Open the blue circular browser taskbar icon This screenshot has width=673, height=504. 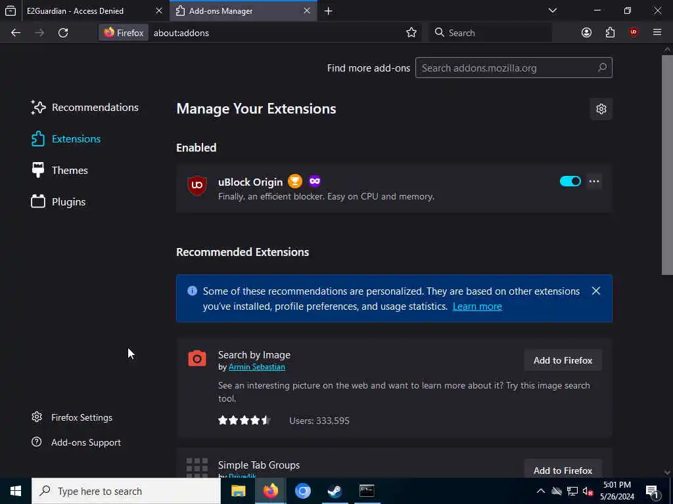[302, 491]
